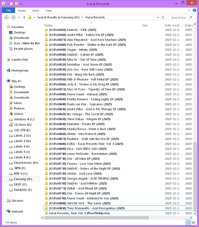
Task: Open the Explorer help icon
Action: pyautogui.click(x=194, y=10)
